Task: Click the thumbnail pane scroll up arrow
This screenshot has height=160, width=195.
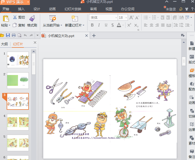Action: (x=34, y=51)
